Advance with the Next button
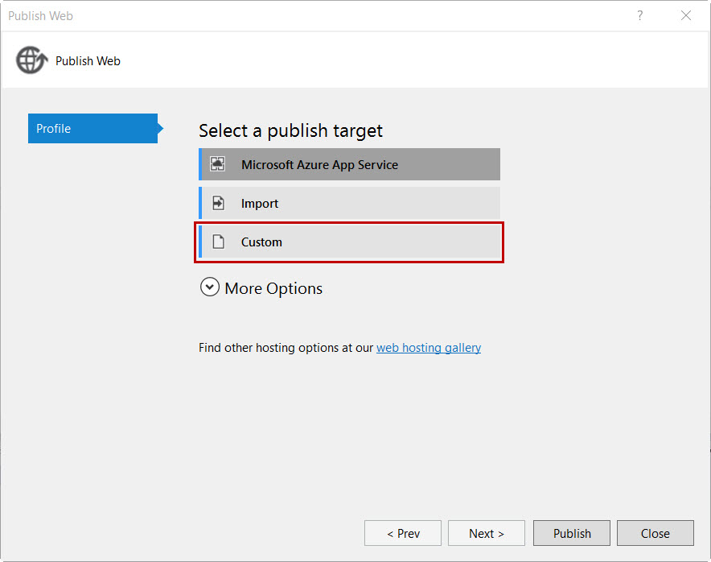 pos(487,533)
